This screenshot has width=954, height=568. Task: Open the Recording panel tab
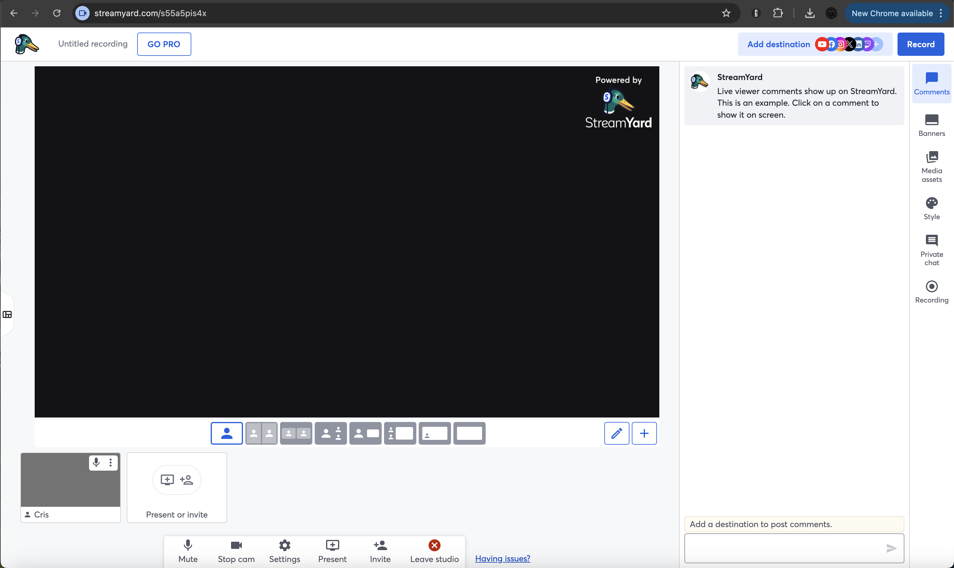pyautogui.click(x=931, y=292)
